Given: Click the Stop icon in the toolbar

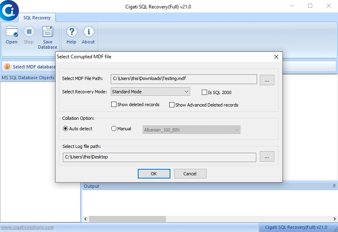Looking at the screenshot, I should pos(29,32).
